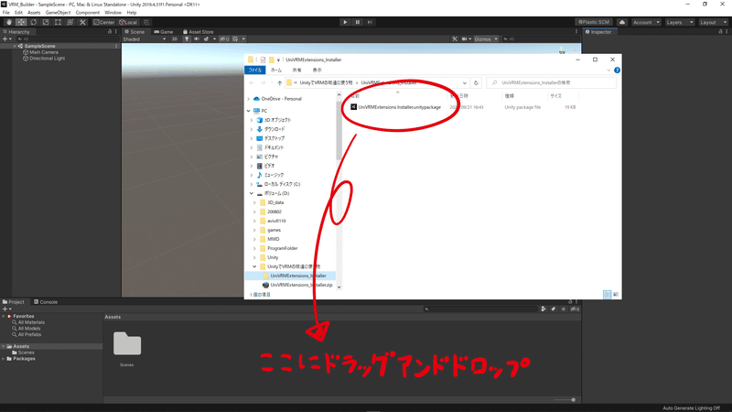Click the Plastic SCM button
Image resolution: width=732 pixels, height=412 pixels.
pyautogui.click(x=594, y=22)
